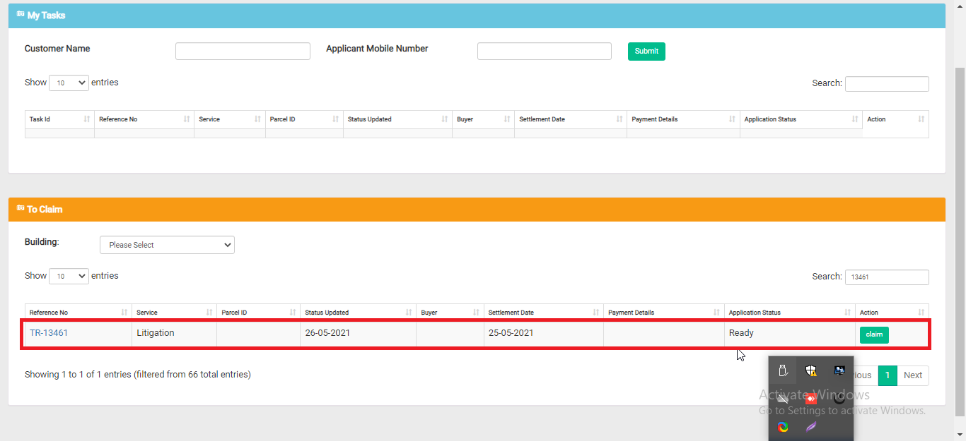The width and height of the screenshot is (966, 441).
Task: Open reference link TR-13461
Action: click(49, 333)
